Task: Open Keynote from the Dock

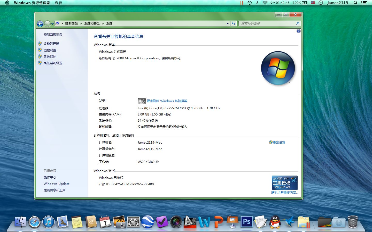Action: coord(232,222)
